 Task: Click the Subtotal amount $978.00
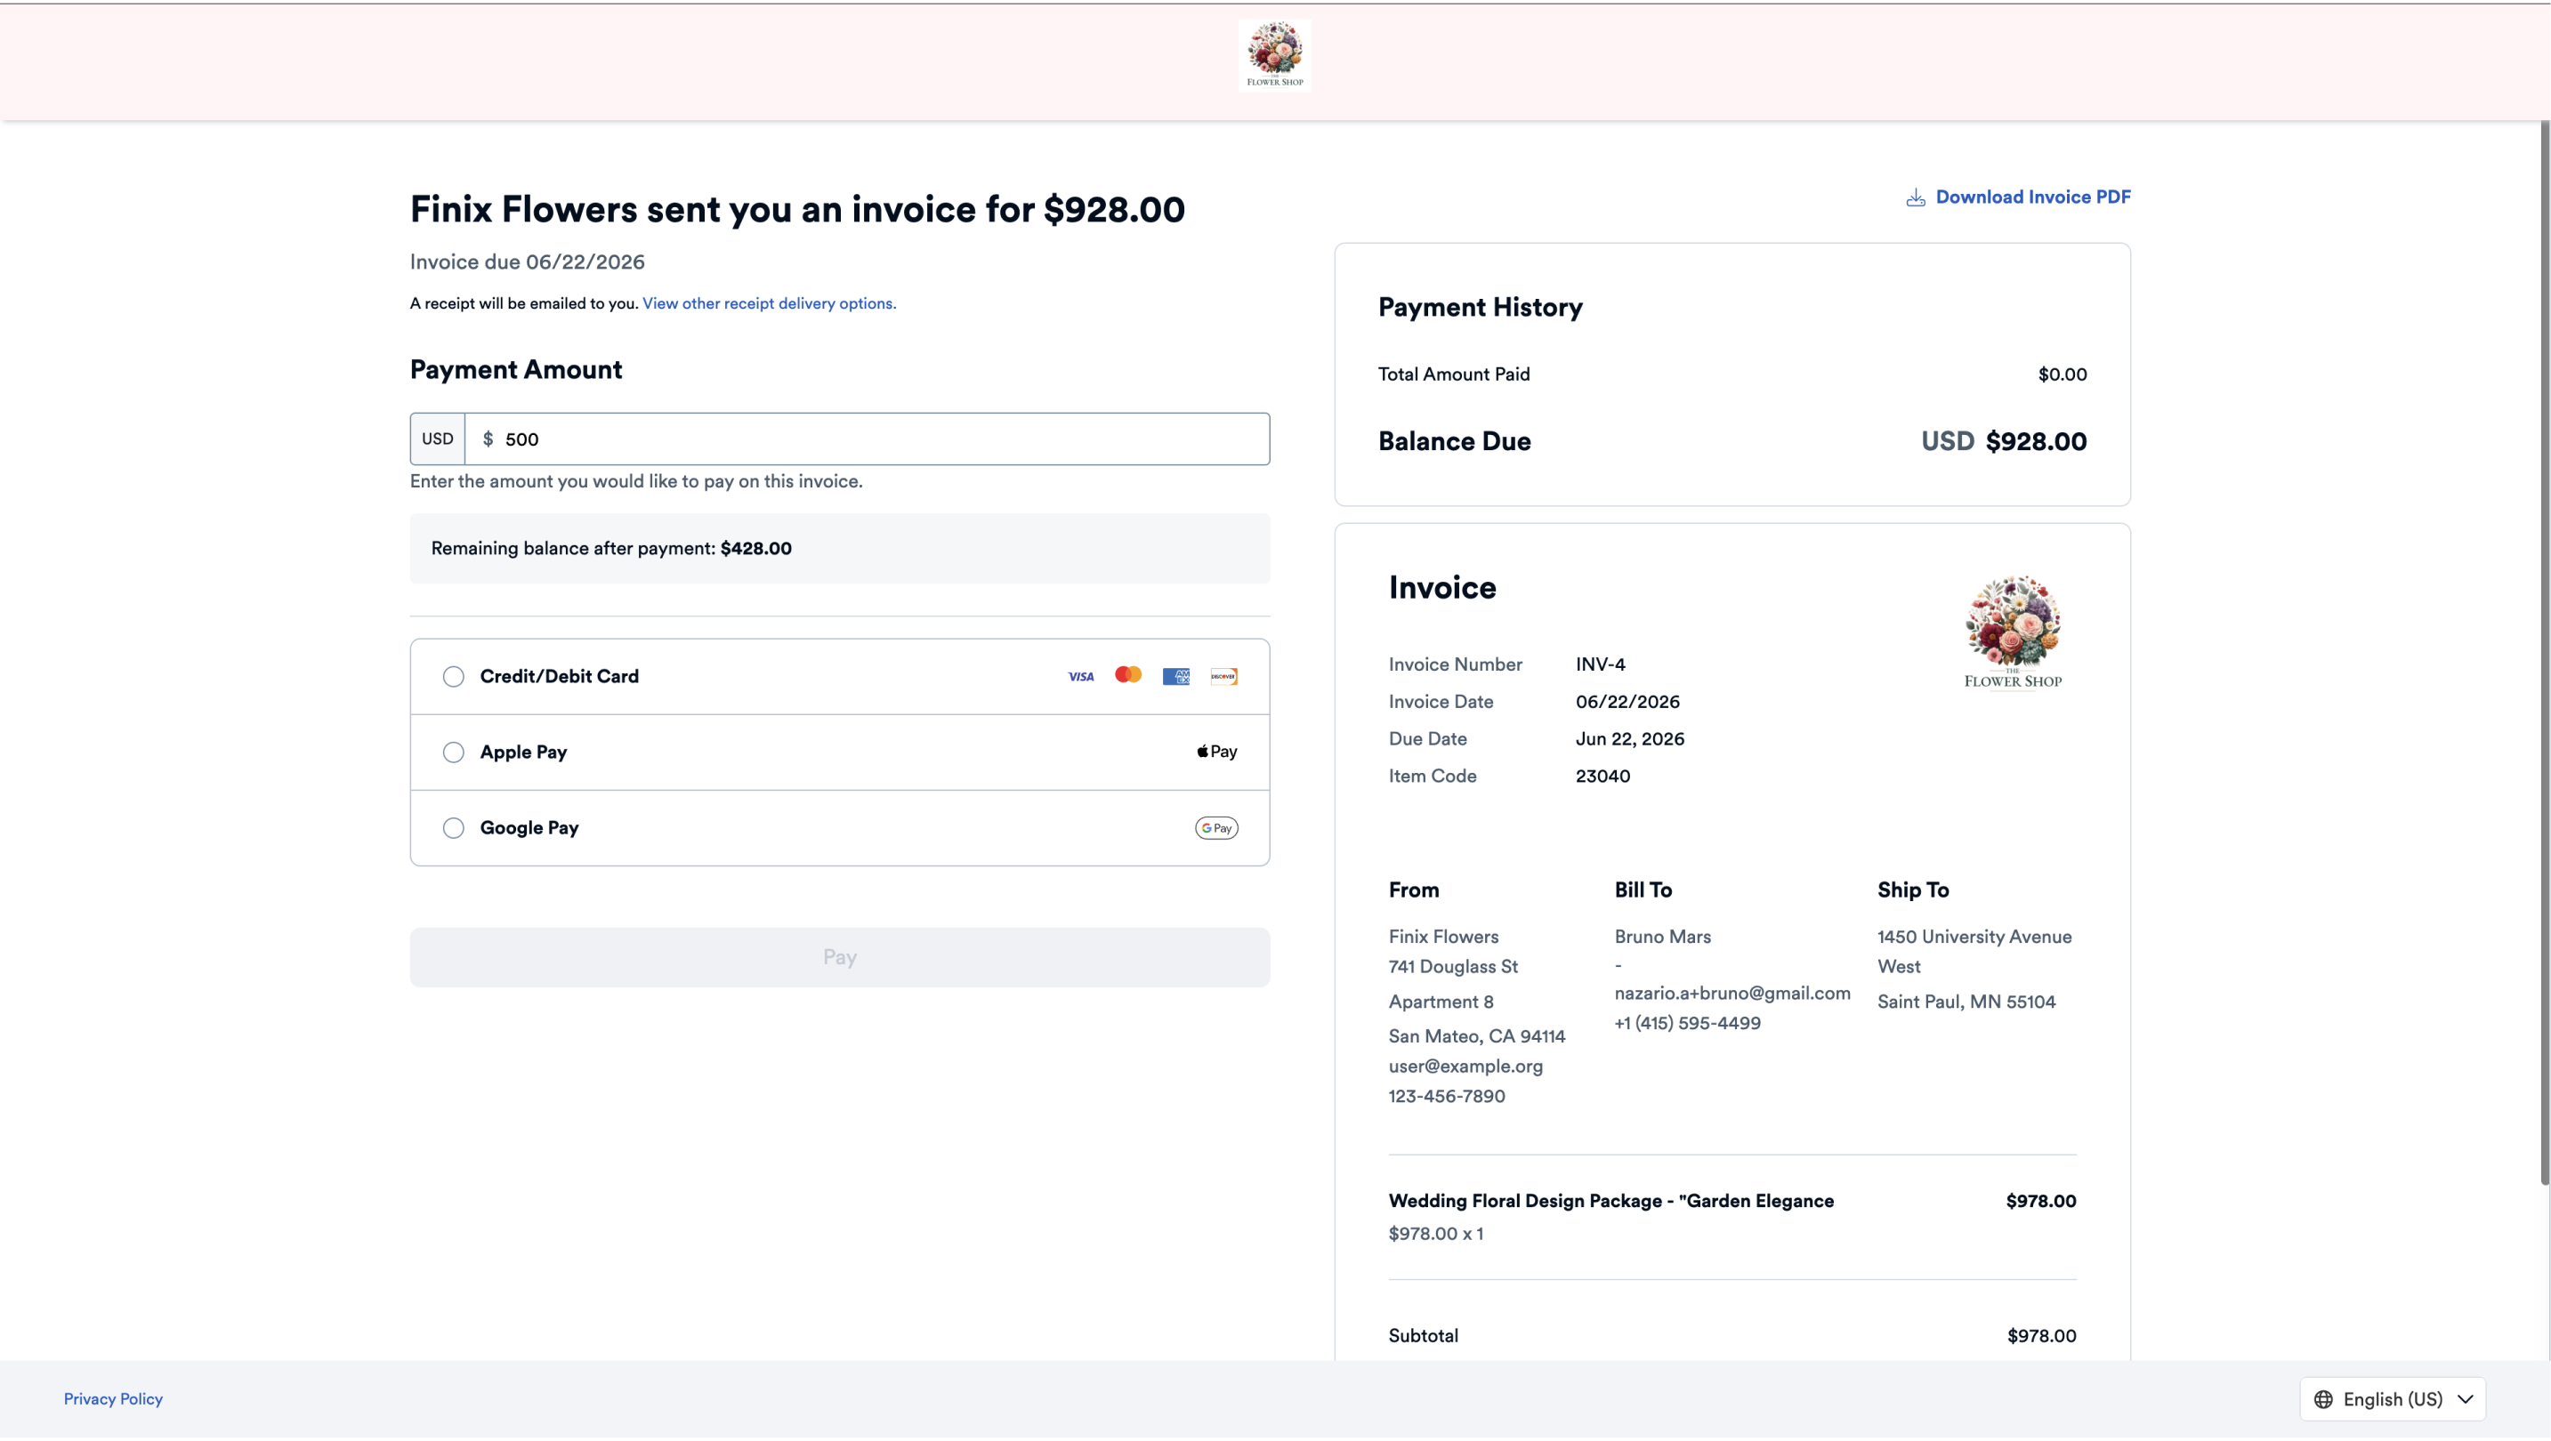tap(2041, 1336)
